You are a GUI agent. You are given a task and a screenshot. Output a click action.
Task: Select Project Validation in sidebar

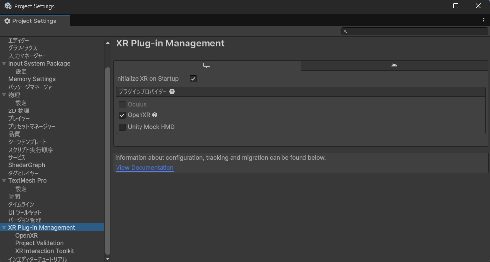pyautogui.click(x=39, y=243)
